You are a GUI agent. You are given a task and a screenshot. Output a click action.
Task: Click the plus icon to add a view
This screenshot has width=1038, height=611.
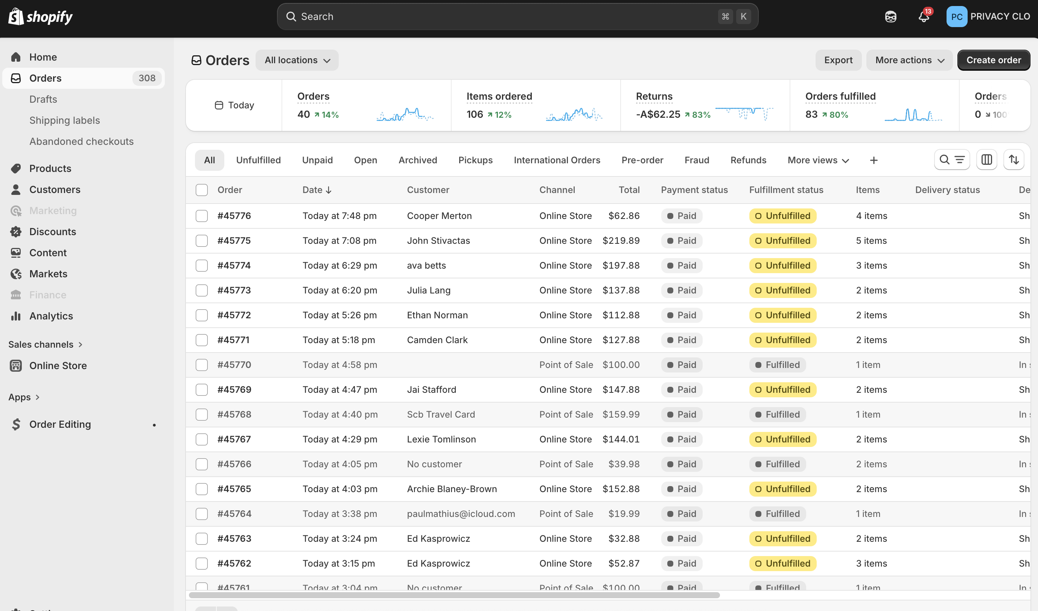[874, 160]
